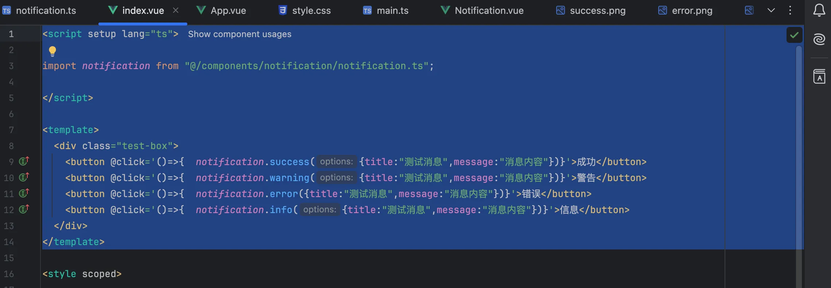The image size is (831, 288).
Task: Click the Show component usages link
Action: tap(239, 34)
